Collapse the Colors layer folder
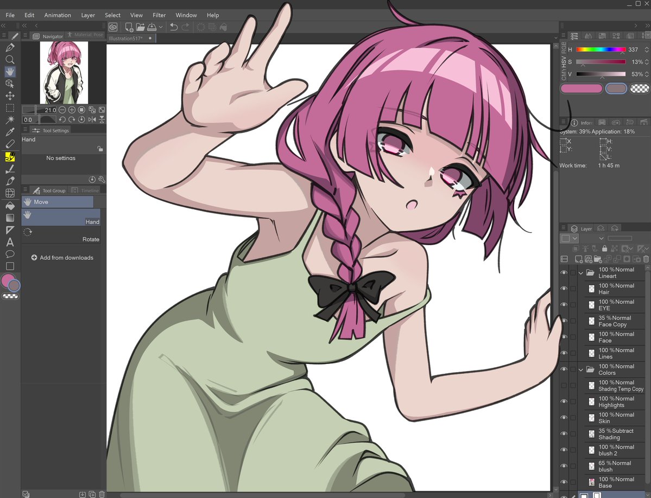651x498 pixels. [x=581, y=369]
